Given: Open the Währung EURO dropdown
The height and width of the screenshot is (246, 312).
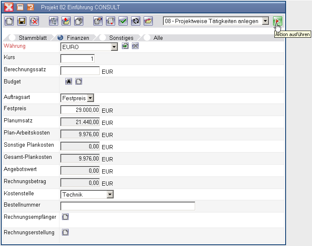Looking at the screenshot, I should tap(114, 47).
